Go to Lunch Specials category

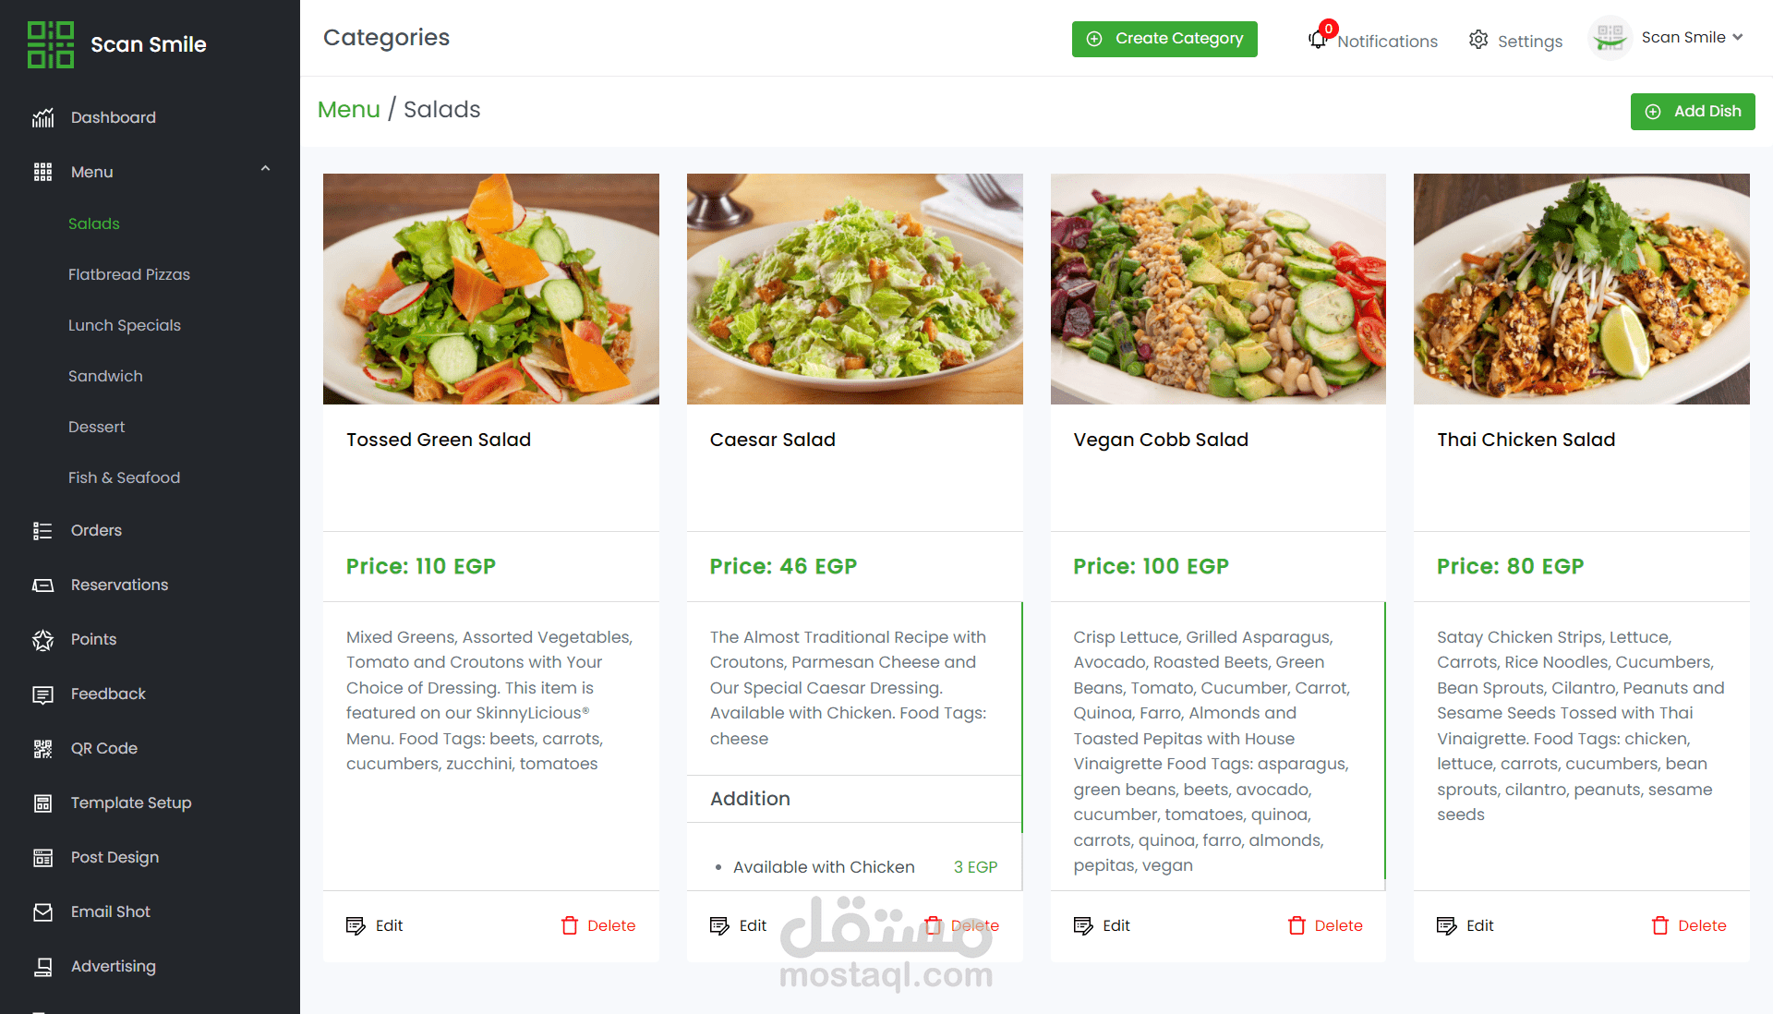[125, 325]
